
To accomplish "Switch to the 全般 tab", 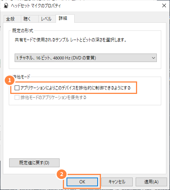I will click(11, 19).
